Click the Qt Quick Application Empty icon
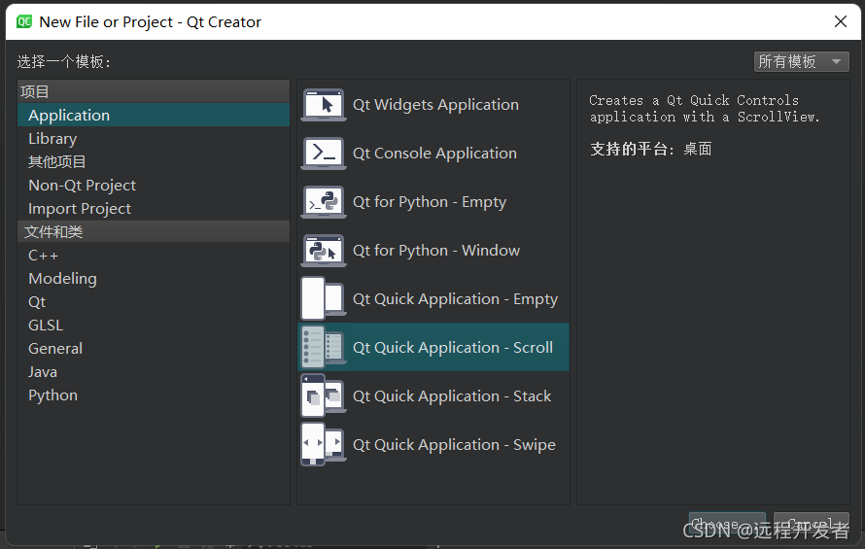 click(324, 298)
